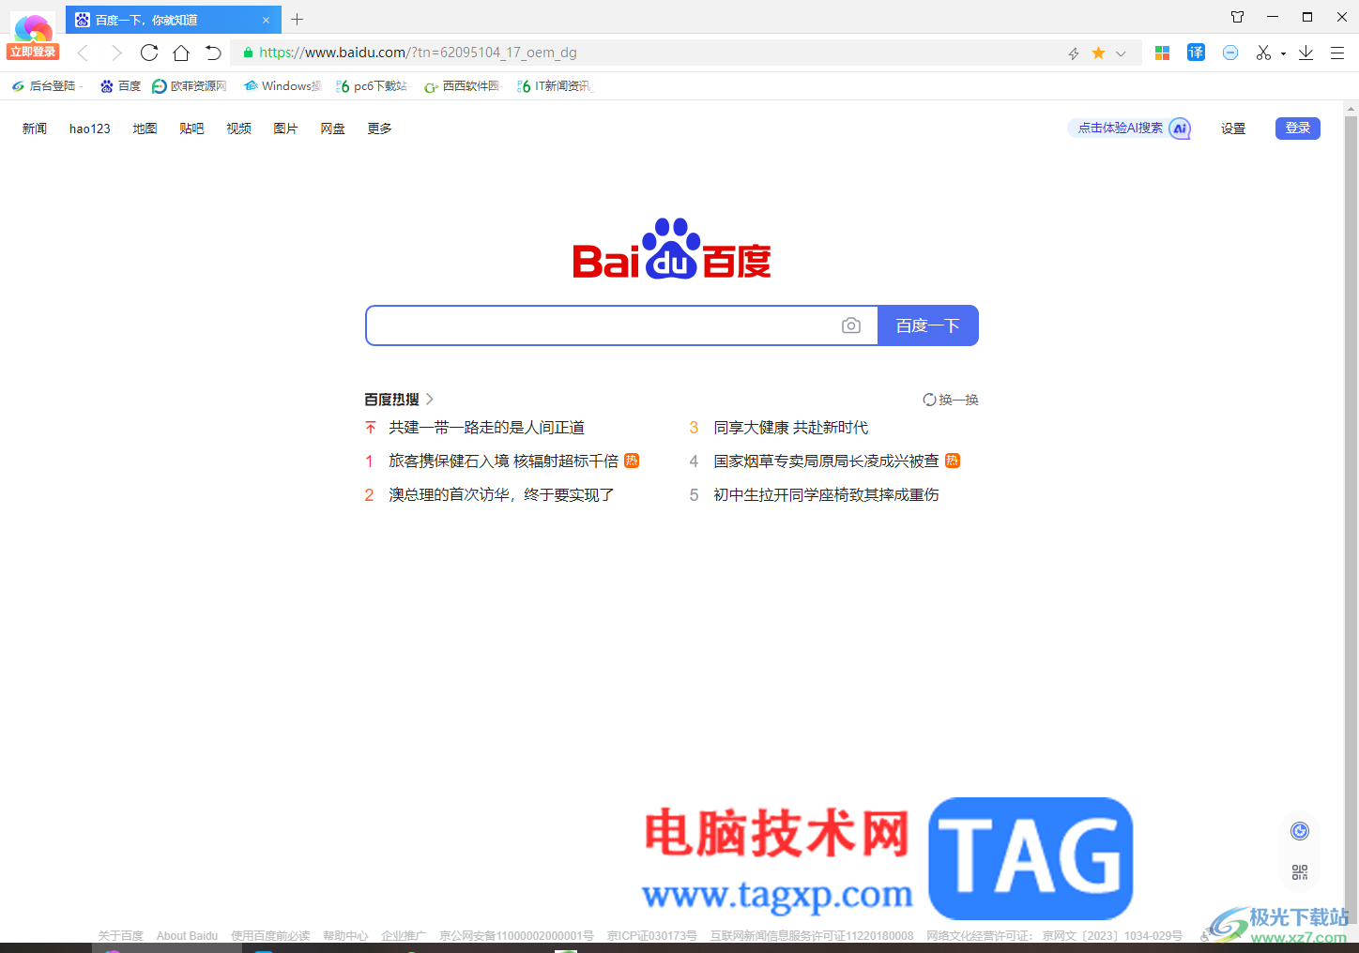1359x953 pixels.
Task: Open the 网盘 nav item
Action: point(332,129)
